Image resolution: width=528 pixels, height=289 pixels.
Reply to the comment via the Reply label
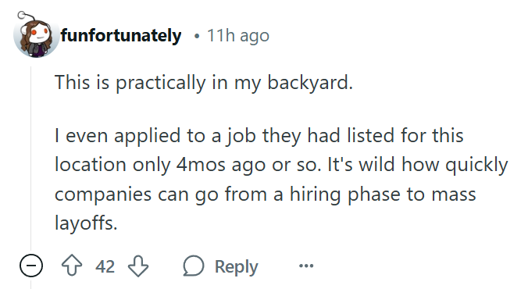[237, 267]
